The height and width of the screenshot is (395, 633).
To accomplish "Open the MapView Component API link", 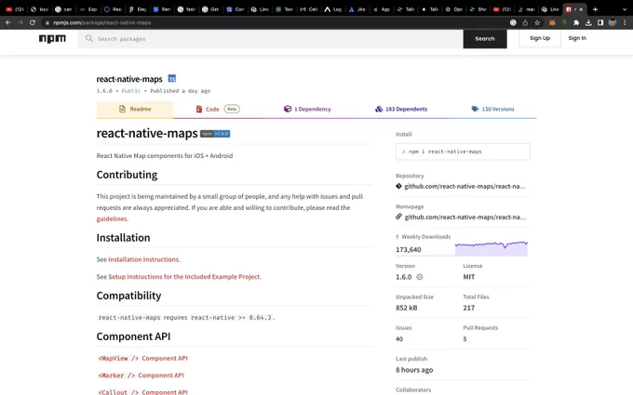I will point(143,359).
